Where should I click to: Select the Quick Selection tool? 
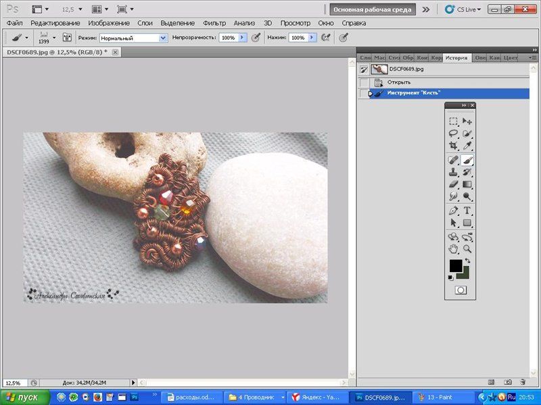click(467, 134)
